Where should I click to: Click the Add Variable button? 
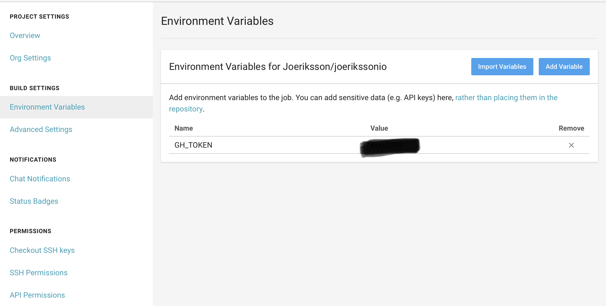[x=564, y=66]
